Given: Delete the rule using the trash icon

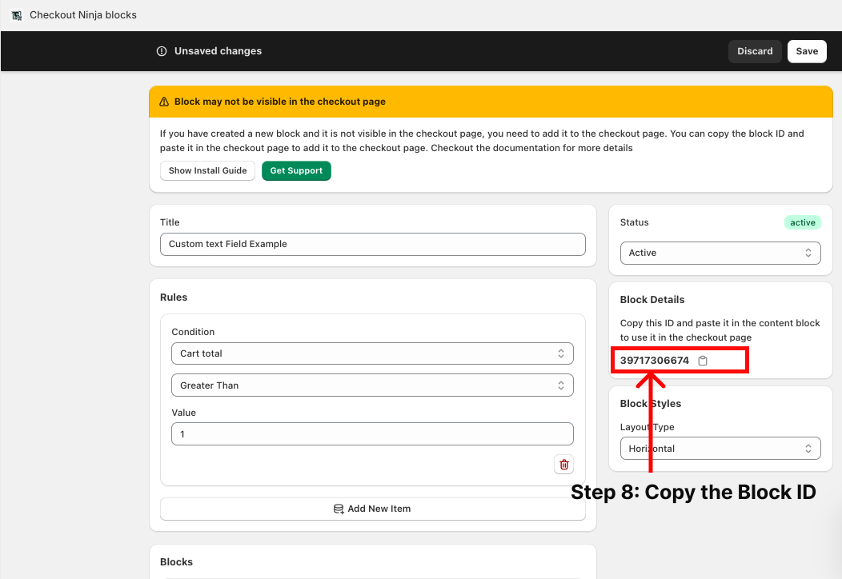Looking at the screenshot, I should (563, 465).
